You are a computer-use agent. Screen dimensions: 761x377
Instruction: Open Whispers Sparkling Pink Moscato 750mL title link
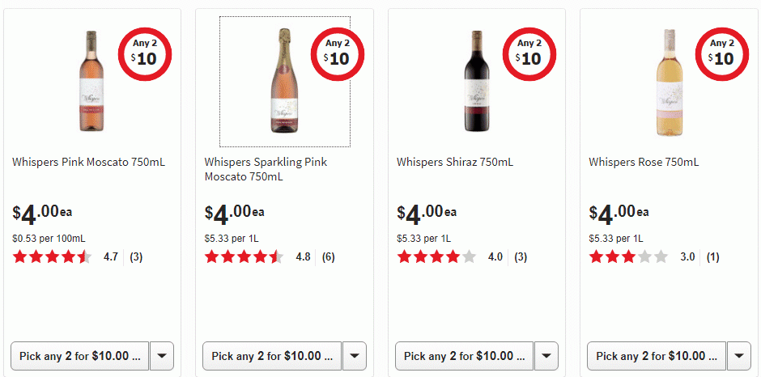click(266, 169)
